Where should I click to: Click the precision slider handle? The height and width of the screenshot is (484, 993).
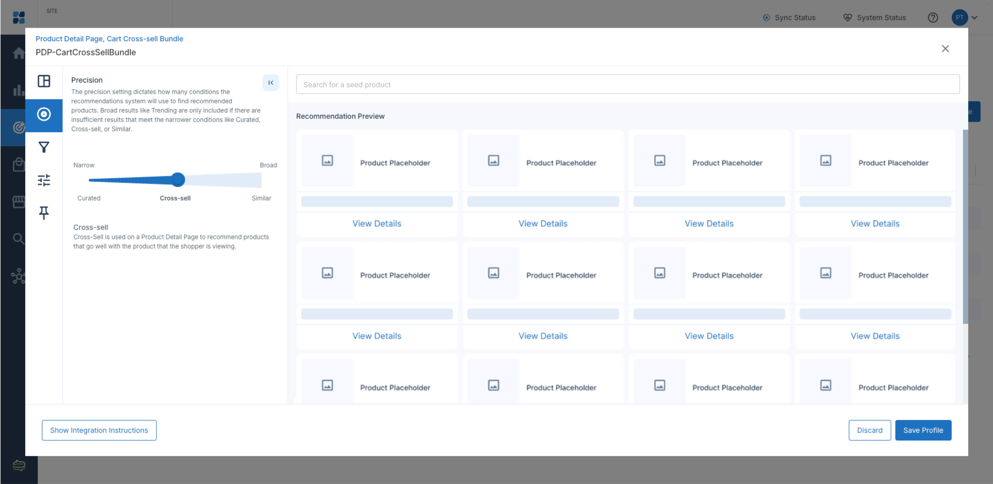pyautogui.click(x=178, y=180)
